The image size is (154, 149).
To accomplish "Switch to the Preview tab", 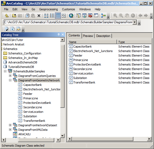I will click(x=88, y=36).
